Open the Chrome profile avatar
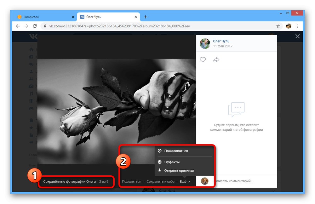Image resolution: width=315 pixels, height=204 pixels. [x=289, y=26]
